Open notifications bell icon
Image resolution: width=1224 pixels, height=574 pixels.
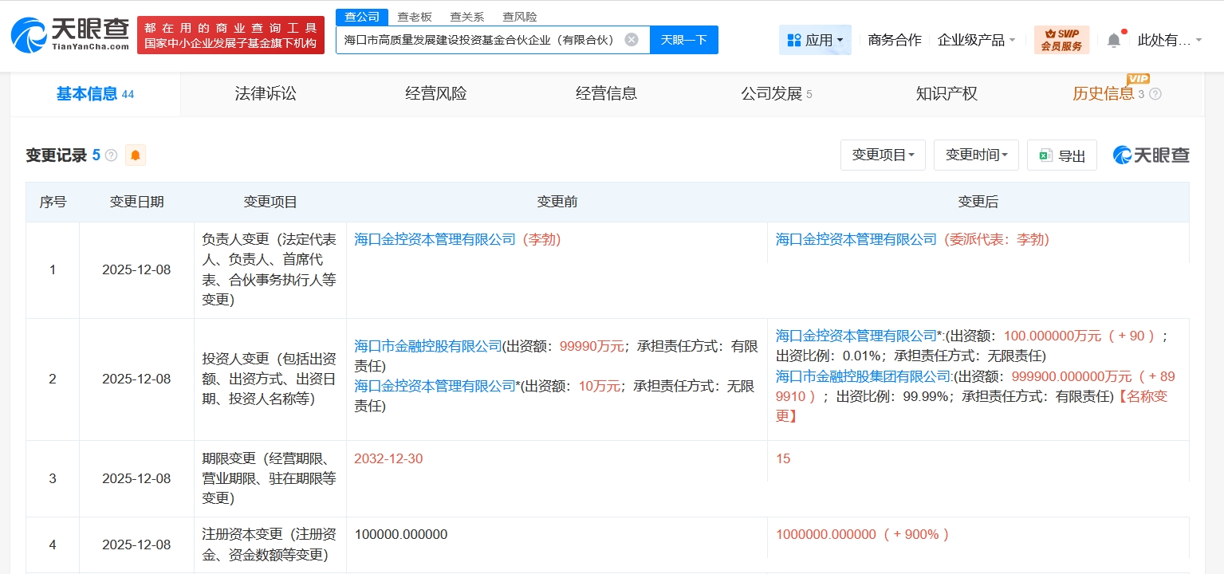pyautogui.click(x=1114, y=40)
